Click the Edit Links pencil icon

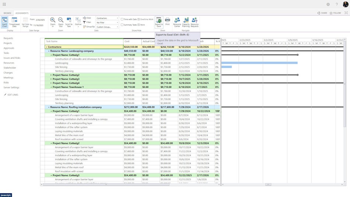click(5, 94)
